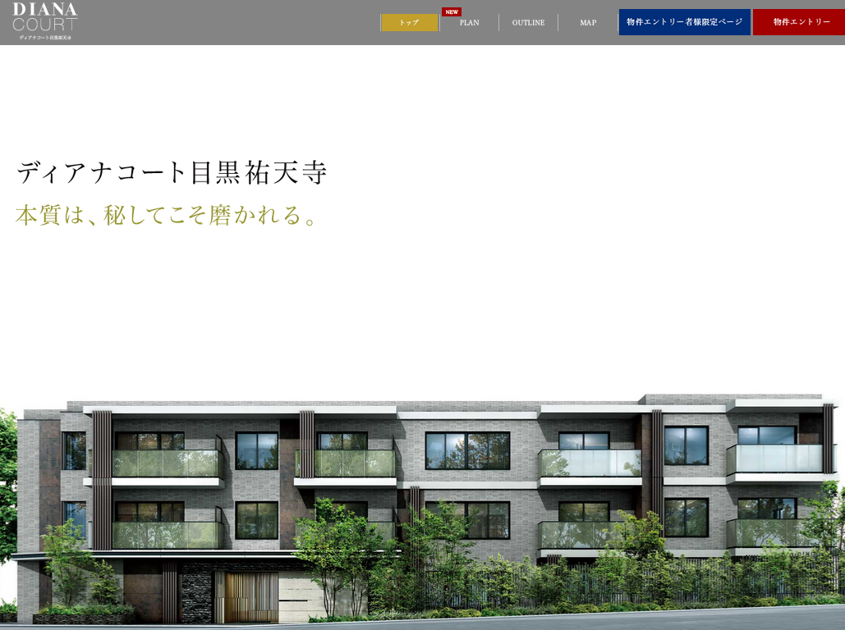Go to the OUTLINE page
Screen dimensions: 845x630
point(528,23)
